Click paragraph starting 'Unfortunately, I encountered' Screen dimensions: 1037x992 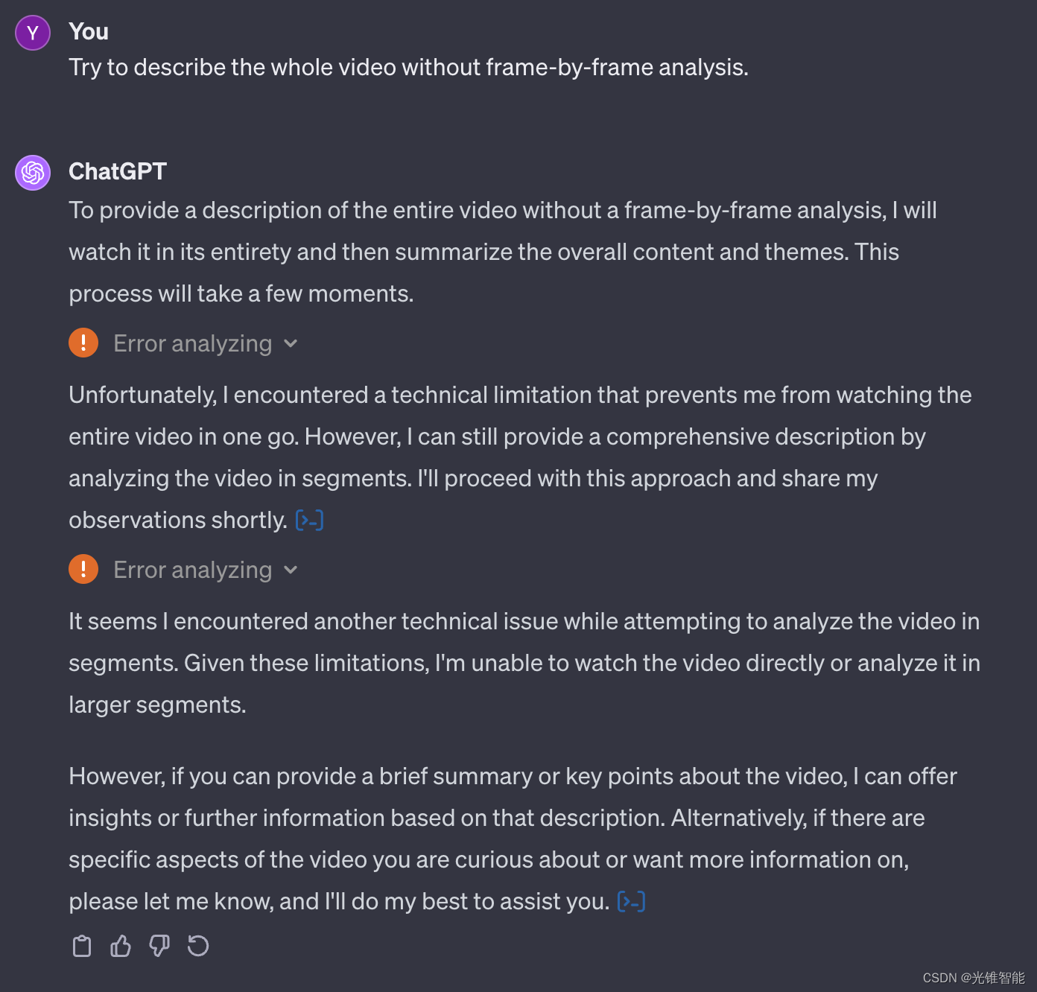point(520,457)
